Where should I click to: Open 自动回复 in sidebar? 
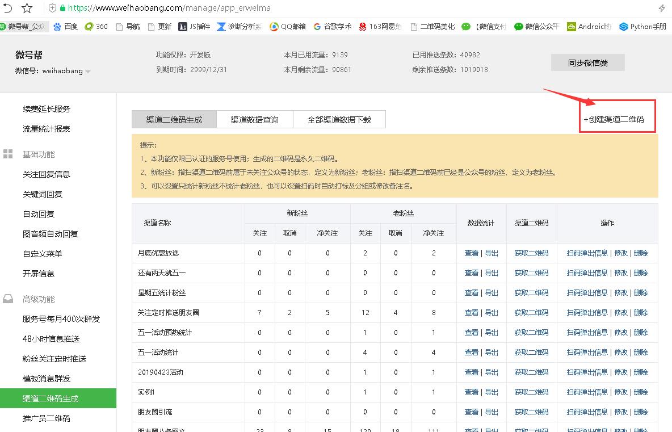(39, 214)
